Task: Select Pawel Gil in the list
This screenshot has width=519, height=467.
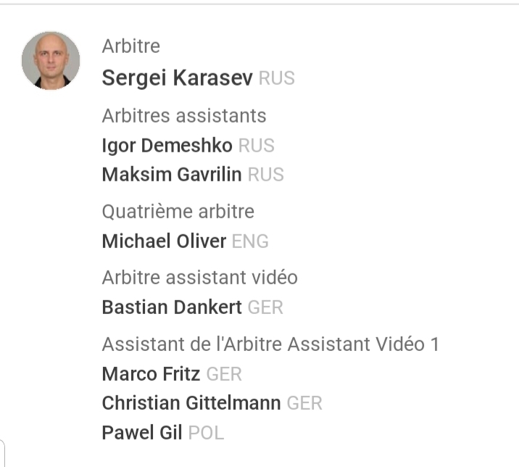Action: tap(142, 433)
